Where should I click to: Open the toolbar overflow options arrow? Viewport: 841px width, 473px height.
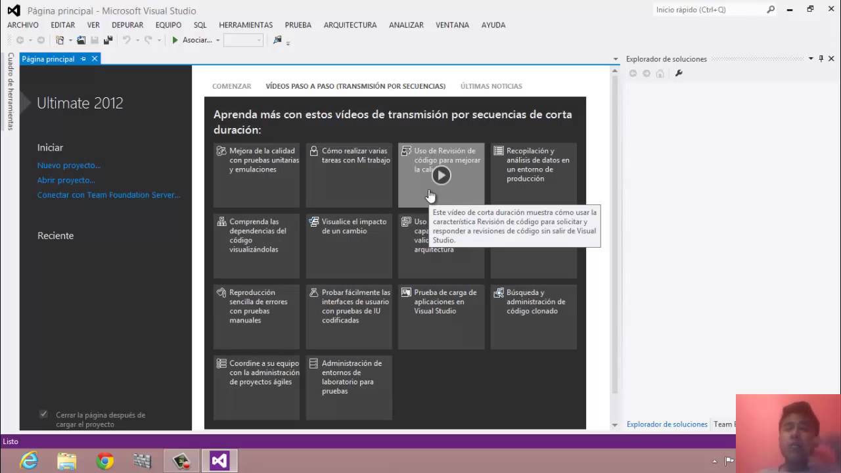point(288,43)
